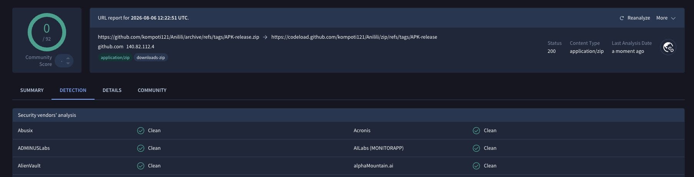Click the codeload.github.com redirect URL
The height and width of the screenshot is (177, 694).
(354, 37)
